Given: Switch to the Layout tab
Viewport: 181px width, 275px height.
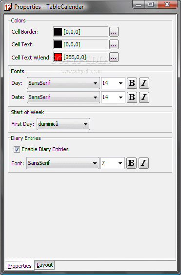Looking at the screenshot, I should [44, 265].
